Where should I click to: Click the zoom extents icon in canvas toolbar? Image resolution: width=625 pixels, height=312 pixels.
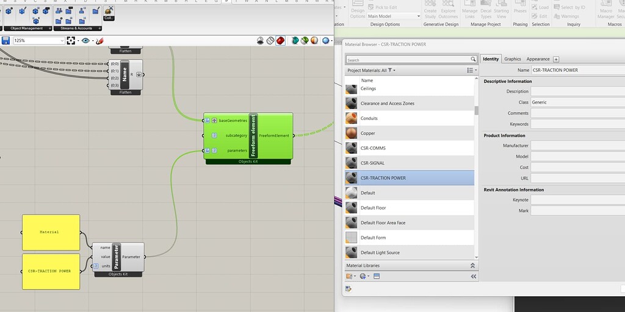71,41
